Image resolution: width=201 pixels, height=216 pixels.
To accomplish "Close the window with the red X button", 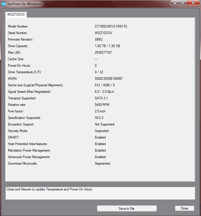I will click(193, 3).
